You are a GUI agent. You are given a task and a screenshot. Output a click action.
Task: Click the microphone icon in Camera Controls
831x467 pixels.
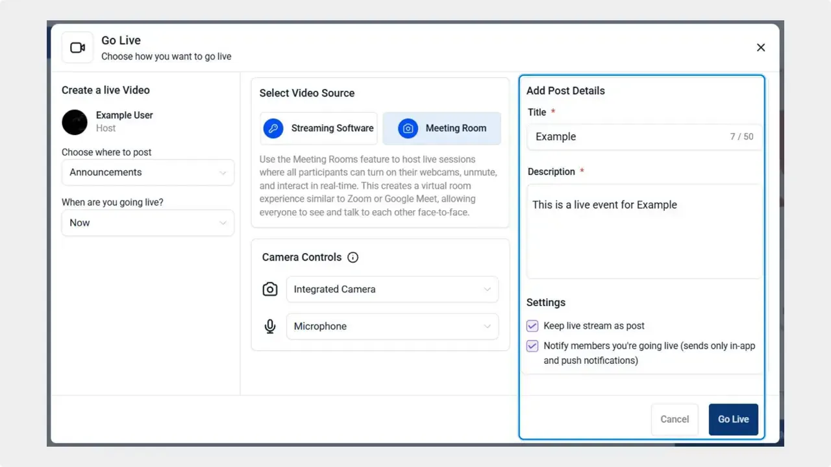270,326
